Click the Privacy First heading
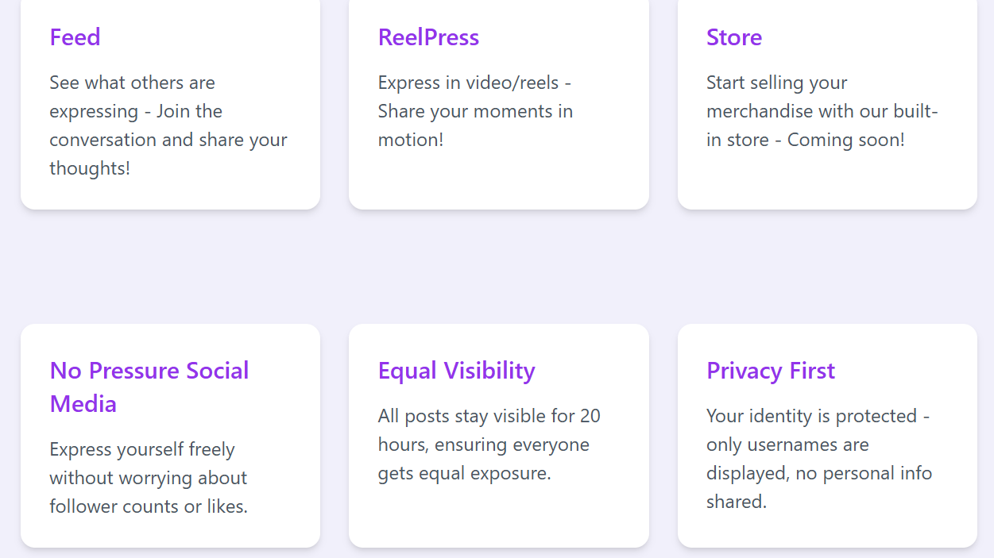The height and width of the screenshot is (558, 994). tap(771, 371)
